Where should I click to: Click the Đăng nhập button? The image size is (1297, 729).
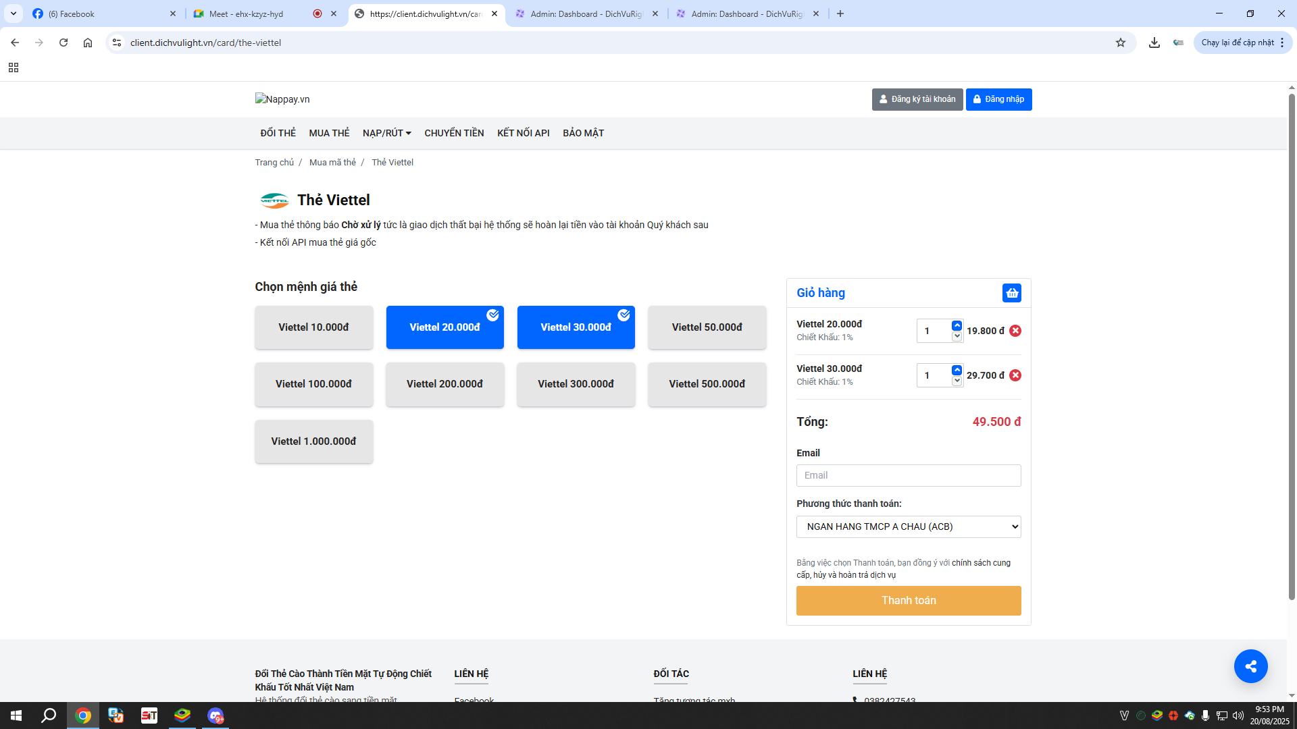pyautogui.click(x=998, y=99)
